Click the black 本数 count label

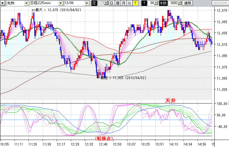162,3
